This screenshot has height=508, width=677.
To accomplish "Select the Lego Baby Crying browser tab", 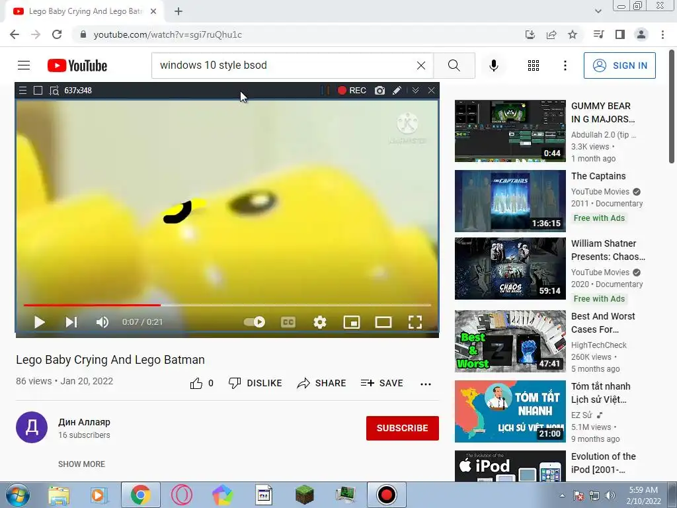I will click(x=84, y=12).
